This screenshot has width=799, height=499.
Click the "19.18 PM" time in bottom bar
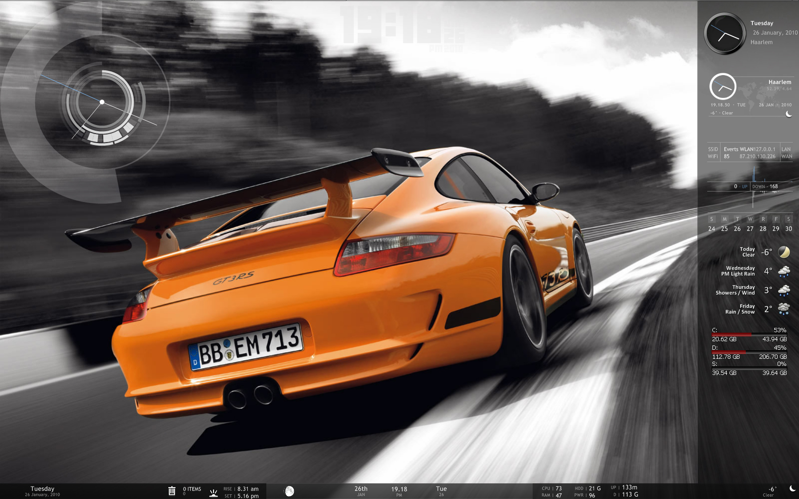tap(399, 491)
